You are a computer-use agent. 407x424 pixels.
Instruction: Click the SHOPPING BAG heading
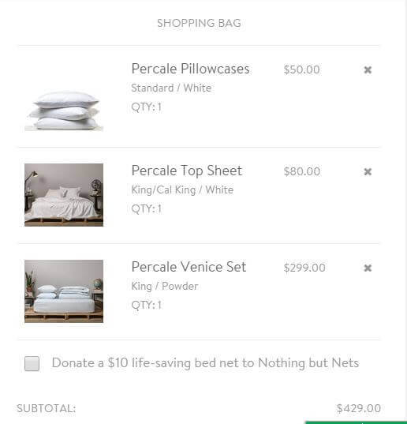tap(199, 23)
